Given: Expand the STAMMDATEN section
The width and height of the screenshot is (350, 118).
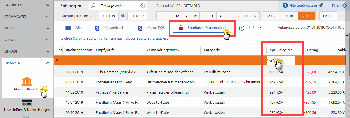Looking at the screenshot, I should [x=27, y=17].
